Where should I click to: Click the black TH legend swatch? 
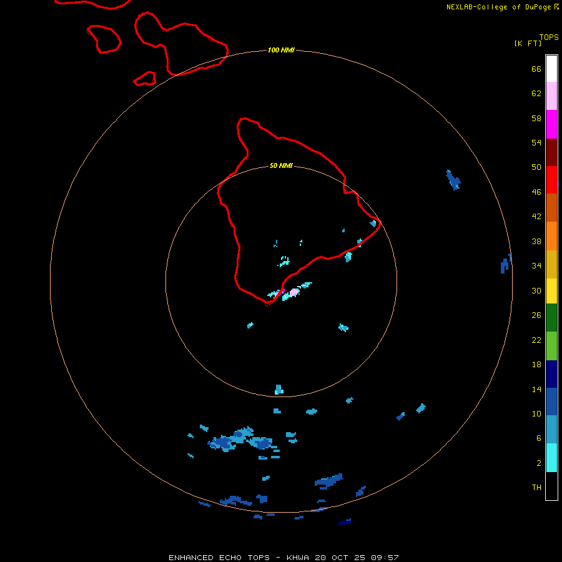click(551, 486)
